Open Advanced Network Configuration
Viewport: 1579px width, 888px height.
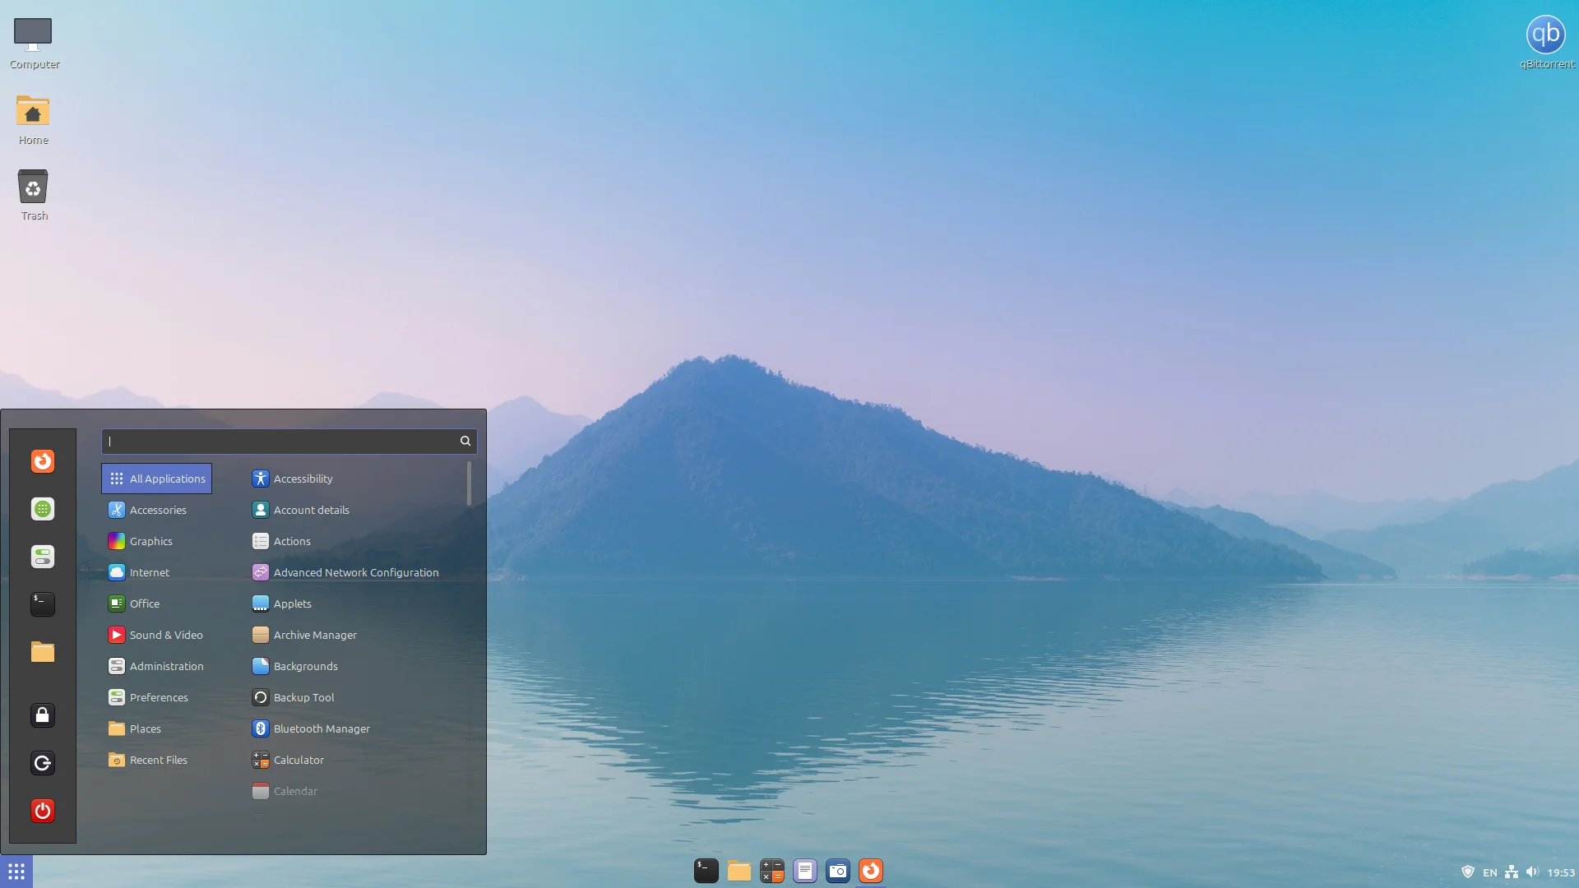click(356, 572)
